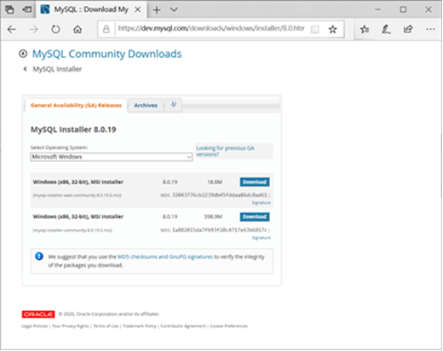The height and width of the screenshot is (351, 443).
Task: Click the 398.9M file size text
Action: tap(213, 217)
